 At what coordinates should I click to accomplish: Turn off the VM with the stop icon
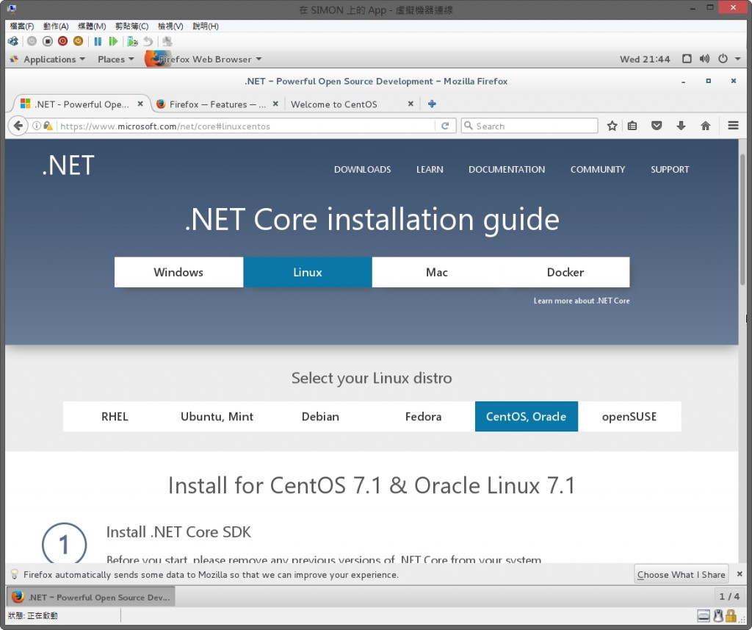[48, 41]
